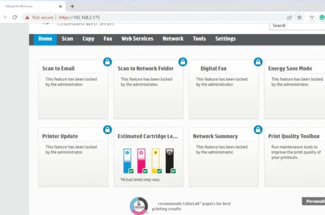Click the magenta ink cartridge level
This screenshot has width=325, height=215.
point(141,161)
